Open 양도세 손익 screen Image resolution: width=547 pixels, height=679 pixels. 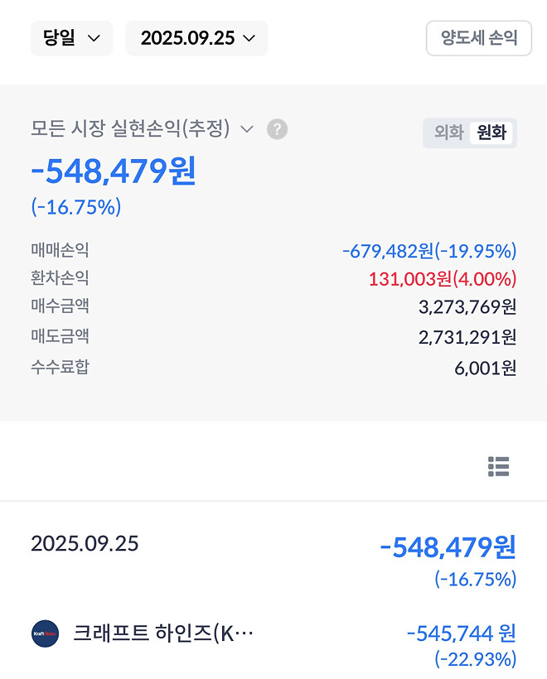477,37
